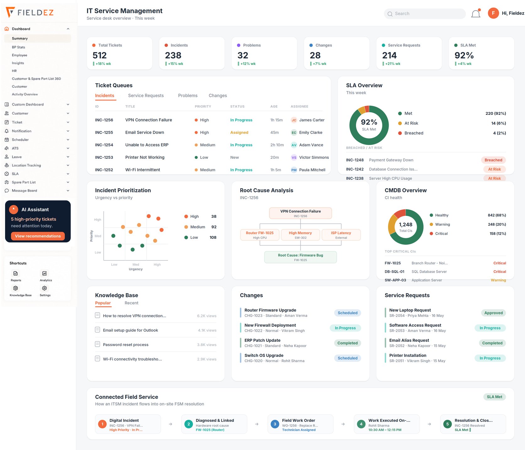Screen dimensions: 525x450
Task: Open Email setup guide for Outlook article
Action: 156,330
